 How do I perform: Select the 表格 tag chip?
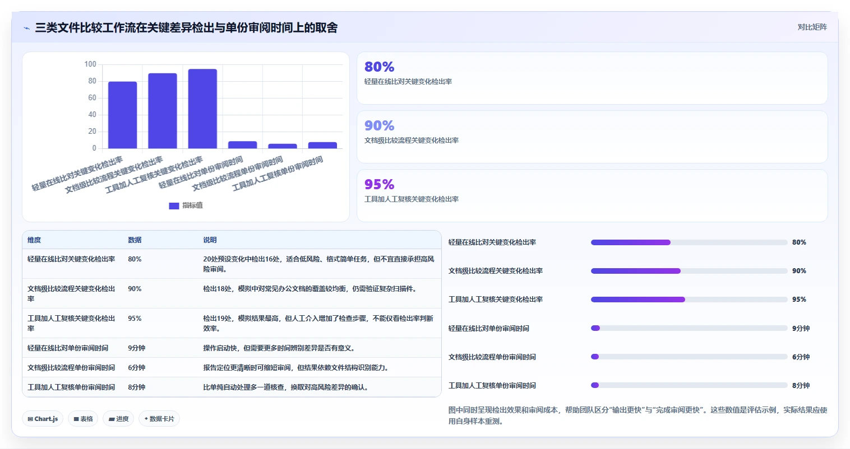click(83, 419)
